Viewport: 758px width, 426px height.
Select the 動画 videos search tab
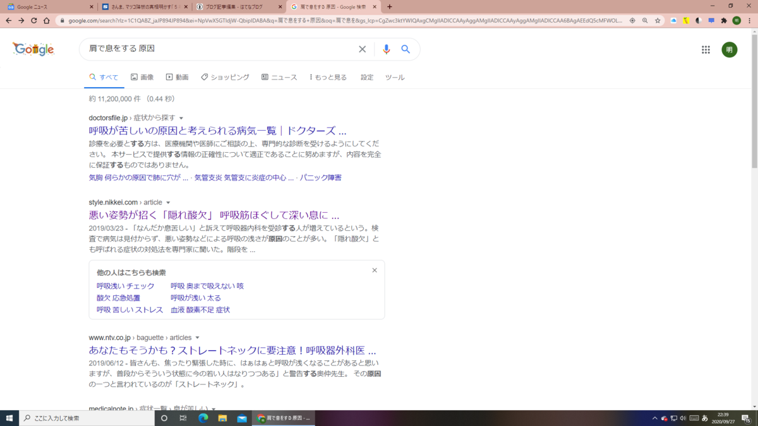pos(177,77)
